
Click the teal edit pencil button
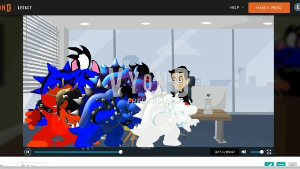[269, 164]
